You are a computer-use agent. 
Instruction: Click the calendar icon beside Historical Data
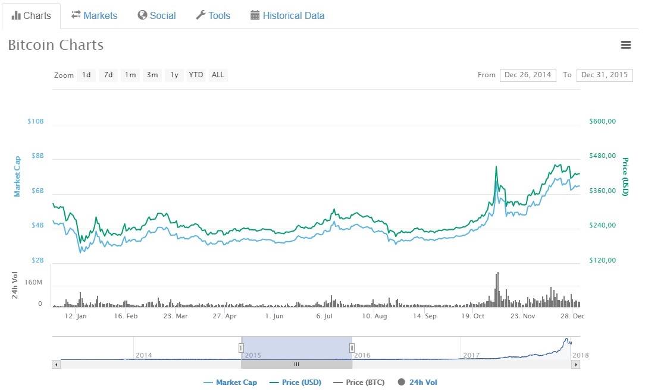(255, 15)
